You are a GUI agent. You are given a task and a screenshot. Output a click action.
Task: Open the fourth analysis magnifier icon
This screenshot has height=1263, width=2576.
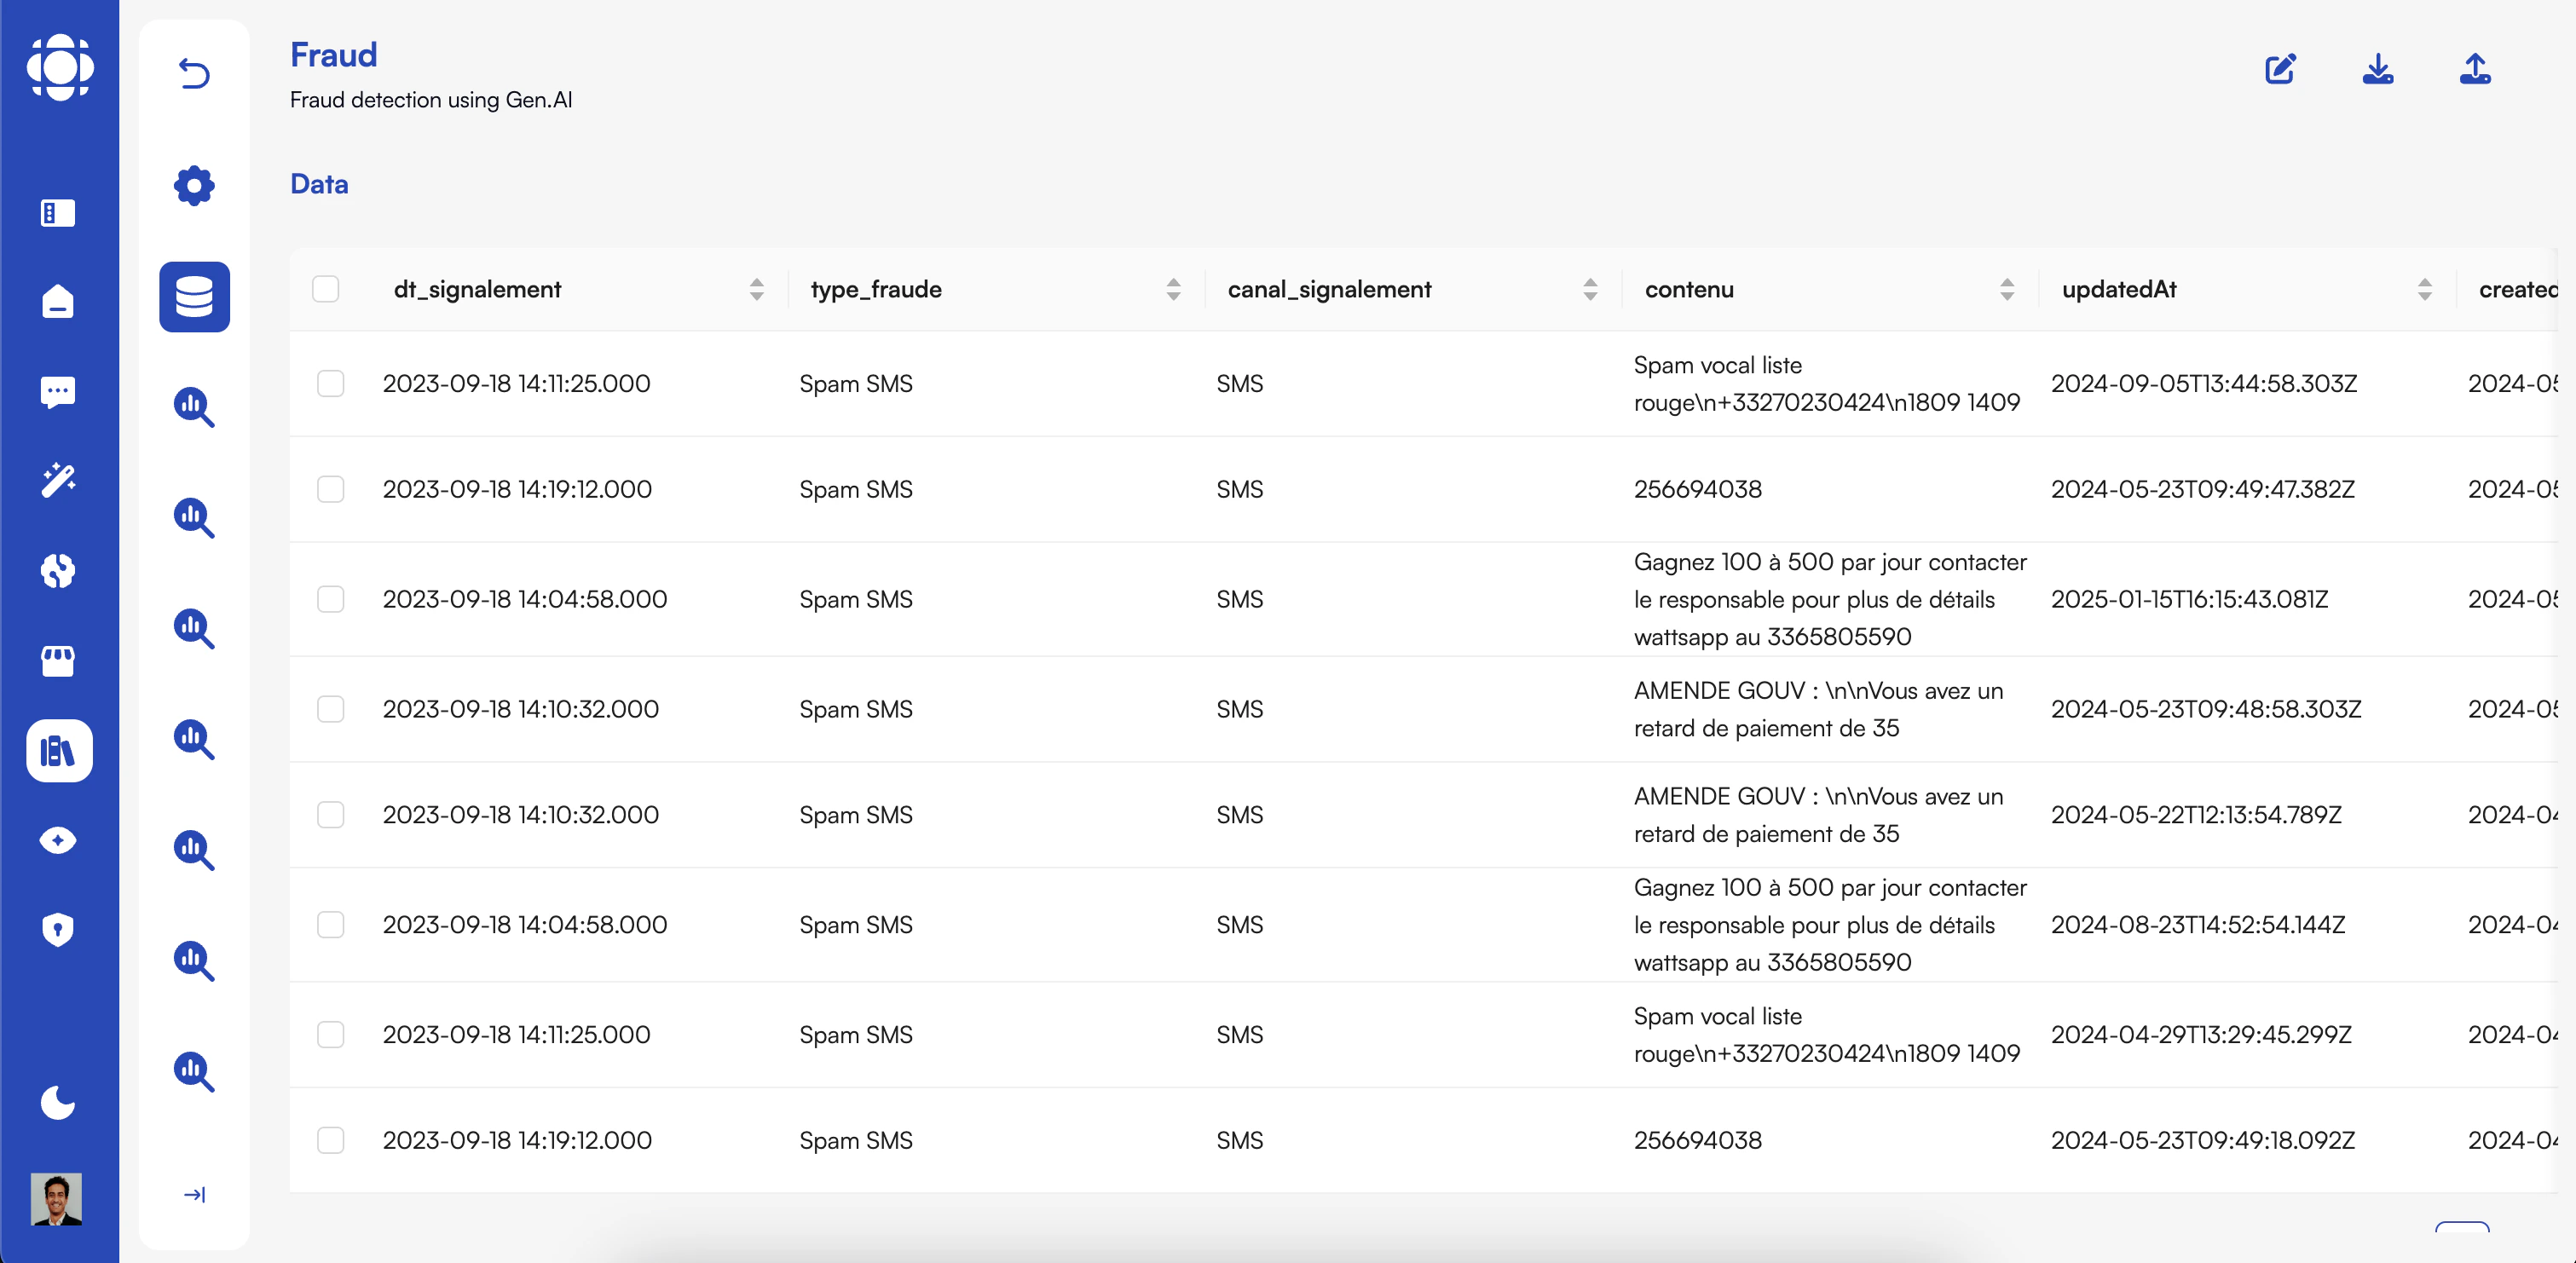tap(194, 740)
